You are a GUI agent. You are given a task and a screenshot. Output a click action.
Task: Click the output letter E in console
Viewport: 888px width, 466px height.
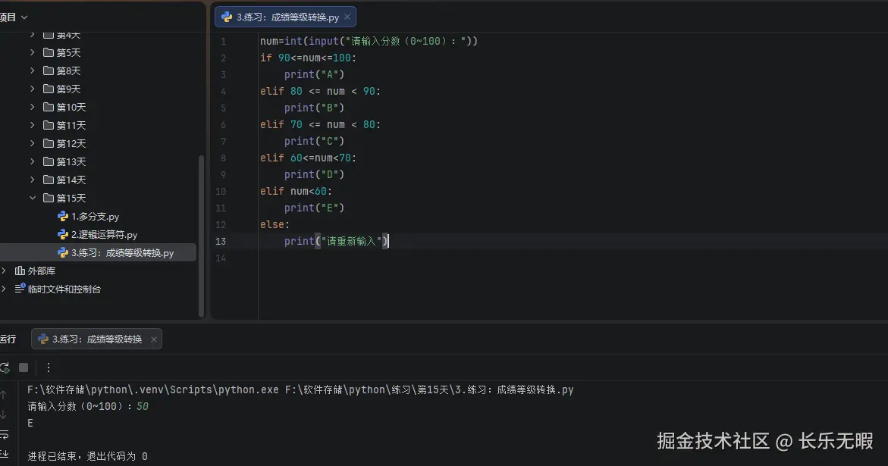pyautogui.click(x=30, y=423)
